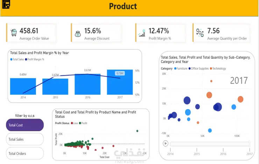Play the scatter chart year animation
The image size is (259, 164).
(x=166, y=143)
